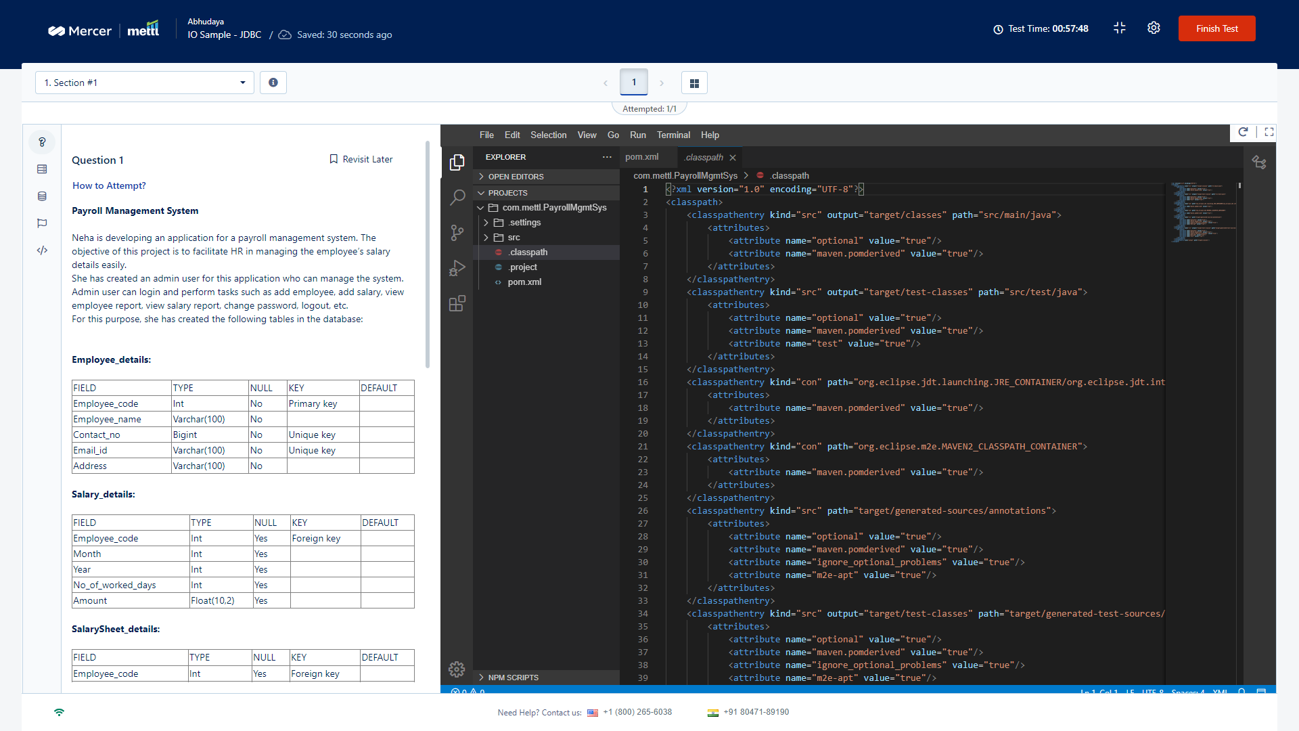Open Run and Debug in the activity bar
Screen dimensions: 1299x731
(x=457, y=267)
